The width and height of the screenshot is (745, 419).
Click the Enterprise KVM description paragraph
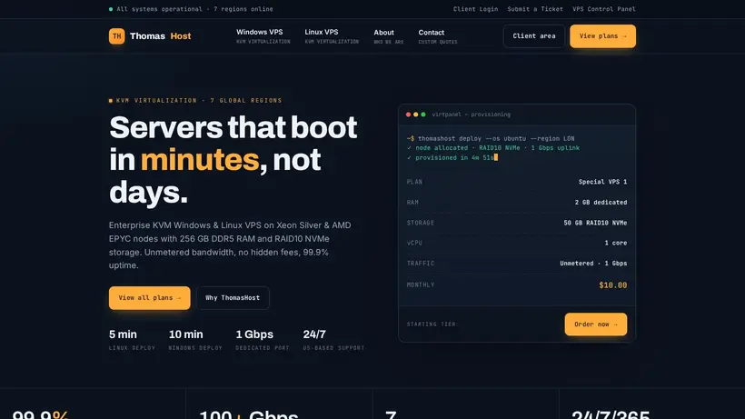[230, 245]
